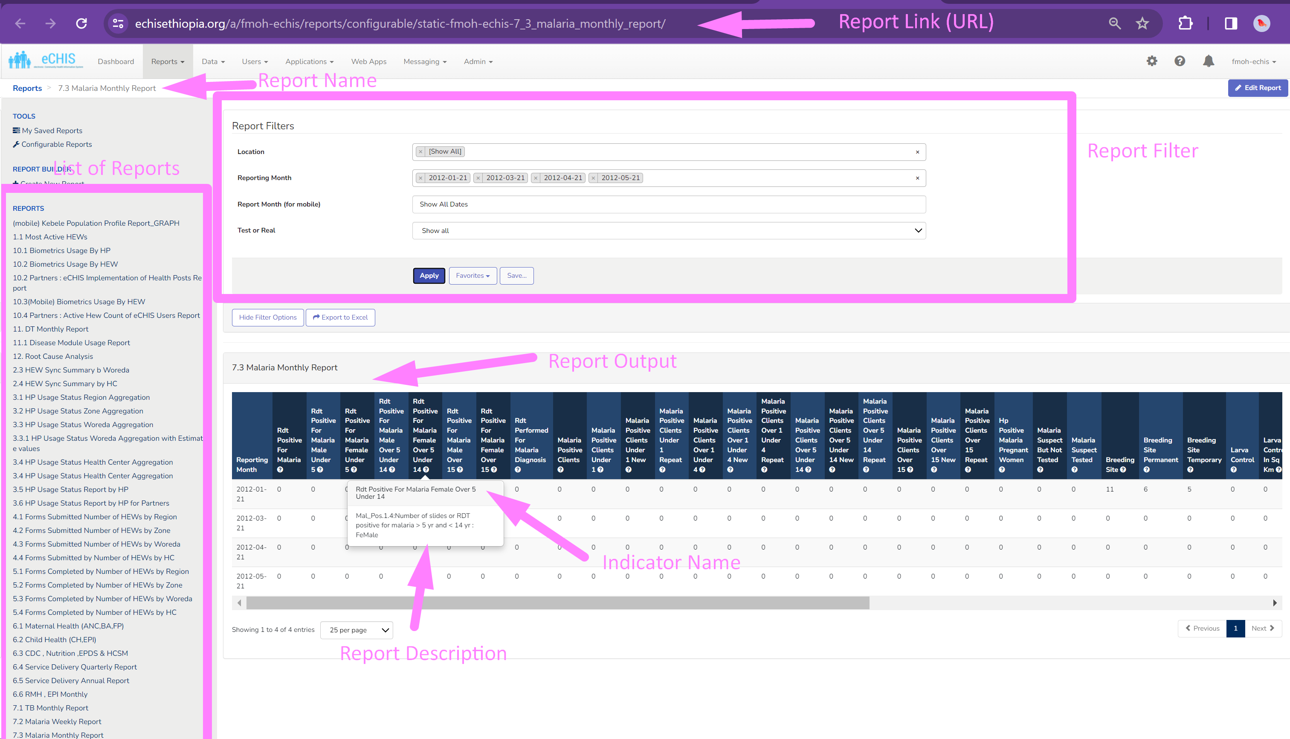The height and width of the screenshot is (739, 1290).
Task: Click help icon on Malaria Positive Clients column
Action: (x=560, y=469)
